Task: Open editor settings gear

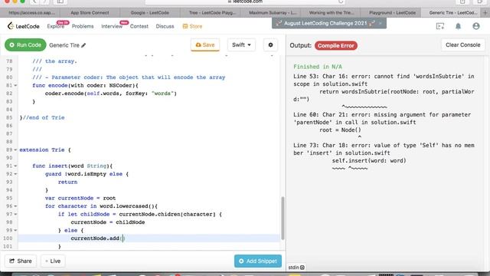Action: point(270,45)
